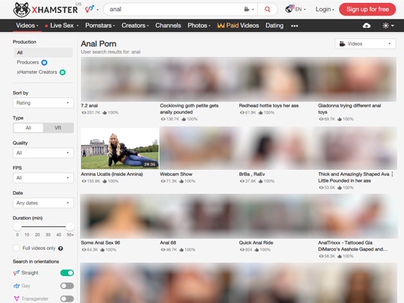
Task: Click the eye views icon under BrBa , RaEv
Action: pos(242,181)
